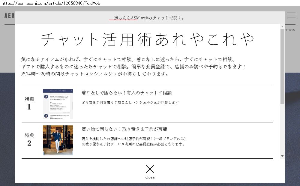
Task: Click the scrollbar down arrow in the popup
Action: (282, 156)
